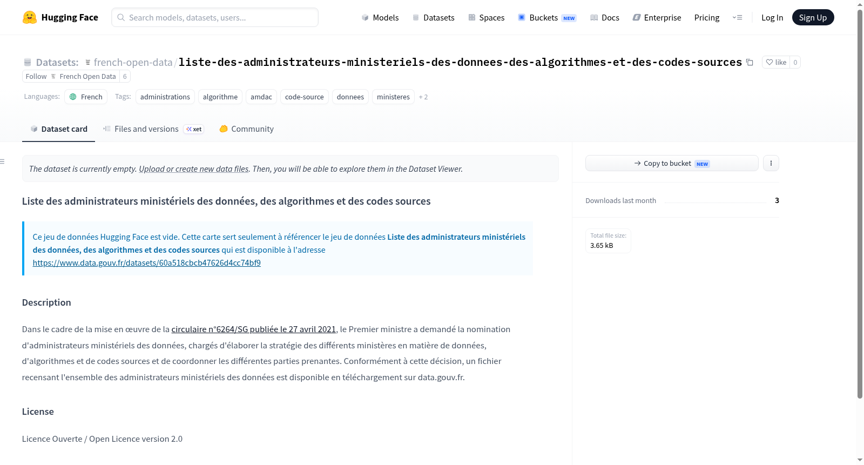Expand the navigation overflow menu
The width and height of the screenshot is (864, 465).
click(737, 17)
